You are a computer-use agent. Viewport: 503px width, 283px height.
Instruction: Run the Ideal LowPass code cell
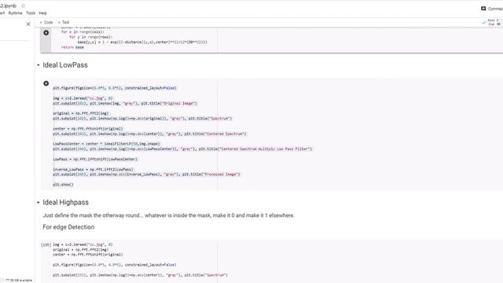[46, 83]
